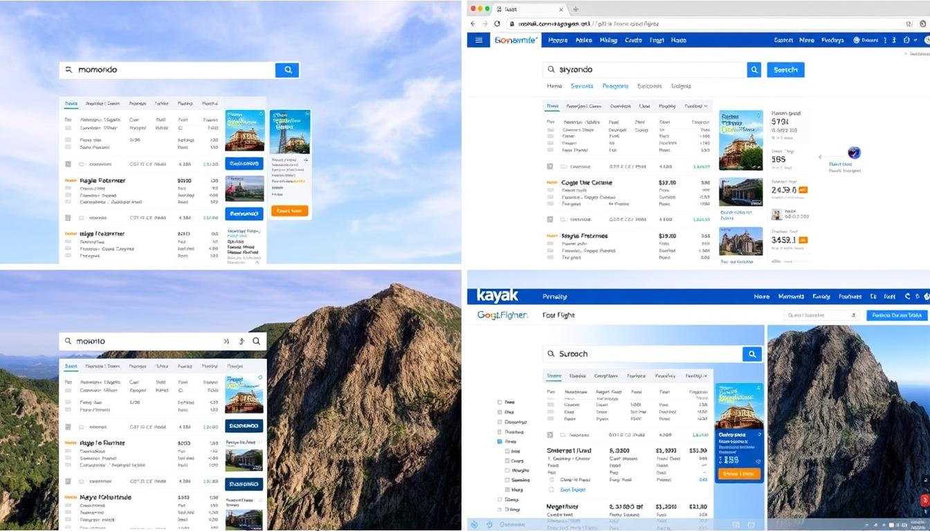Focus the small search box in kayak's header
The image size is (930, 531).
click(821, 315)
